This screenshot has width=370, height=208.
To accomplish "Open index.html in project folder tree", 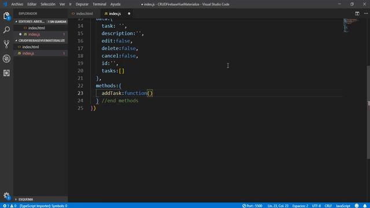I will click(x=40, y=47).
